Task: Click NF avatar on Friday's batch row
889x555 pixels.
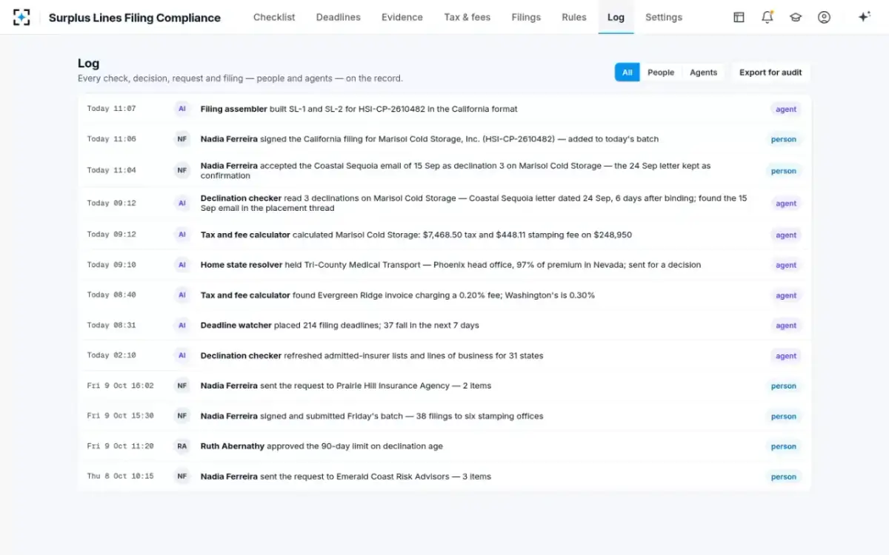Action: (x=182, y=416)
